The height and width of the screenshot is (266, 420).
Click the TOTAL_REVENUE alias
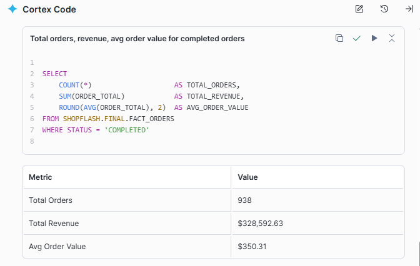(x=214, y=96)
